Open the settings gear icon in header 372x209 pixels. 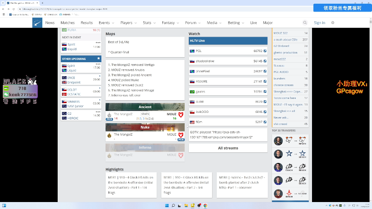[x=332, y=23]
